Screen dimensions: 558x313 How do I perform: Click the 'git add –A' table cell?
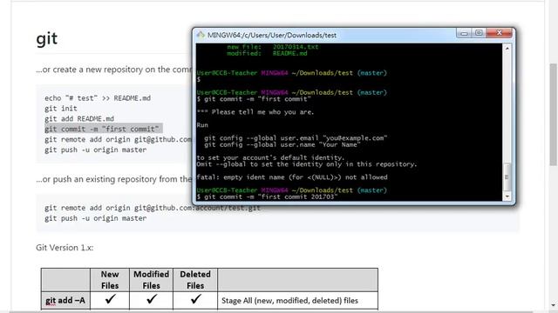point(65,300)
